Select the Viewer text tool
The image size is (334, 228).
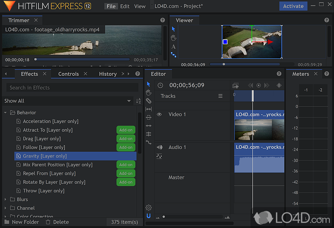(x=173, y=47)
